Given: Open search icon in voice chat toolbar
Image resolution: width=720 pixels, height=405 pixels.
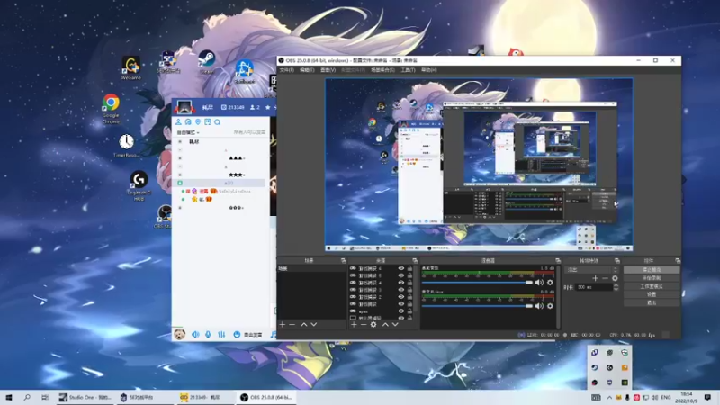Looking at the screenshot, I should pos(218,122).
